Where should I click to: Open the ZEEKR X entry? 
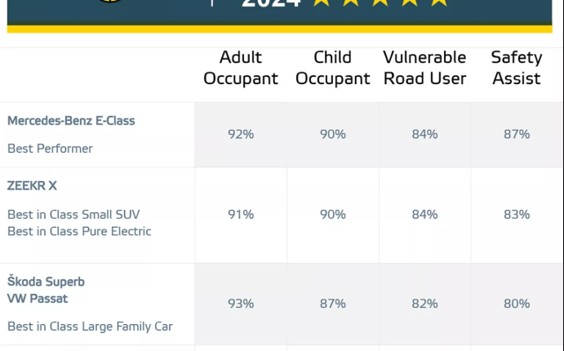32,186
